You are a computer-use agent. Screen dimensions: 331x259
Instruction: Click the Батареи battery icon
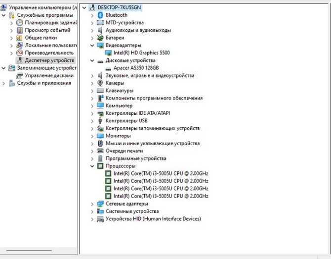point(100,38)
